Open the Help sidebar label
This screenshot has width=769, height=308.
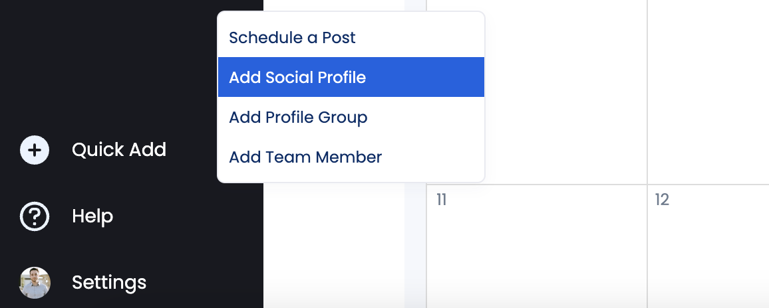(x=92, y=216)
